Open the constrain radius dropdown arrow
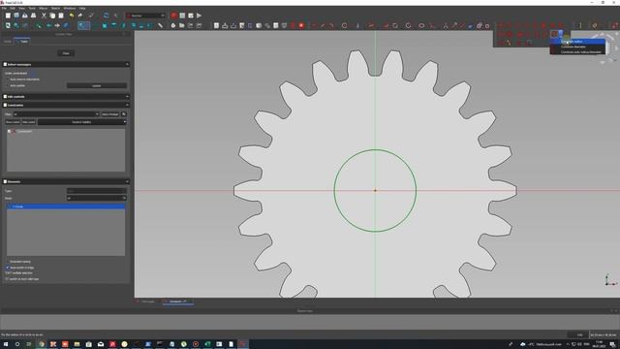620x349 pixels. (561, 35)
